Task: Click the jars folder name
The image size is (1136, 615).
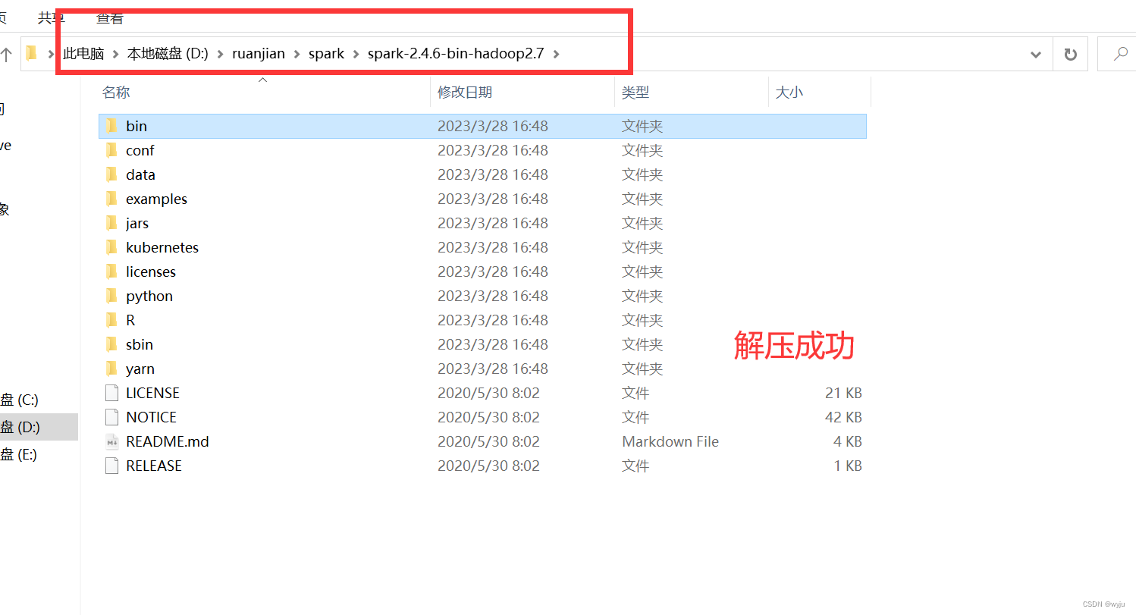Action: click(x=137, y=223)
